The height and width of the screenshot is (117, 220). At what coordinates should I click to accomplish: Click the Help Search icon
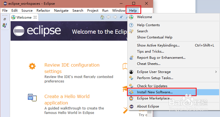(131, 31)
